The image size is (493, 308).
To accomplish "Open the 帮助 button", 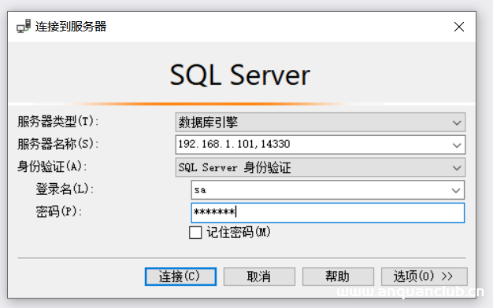I will coord(338,277).
